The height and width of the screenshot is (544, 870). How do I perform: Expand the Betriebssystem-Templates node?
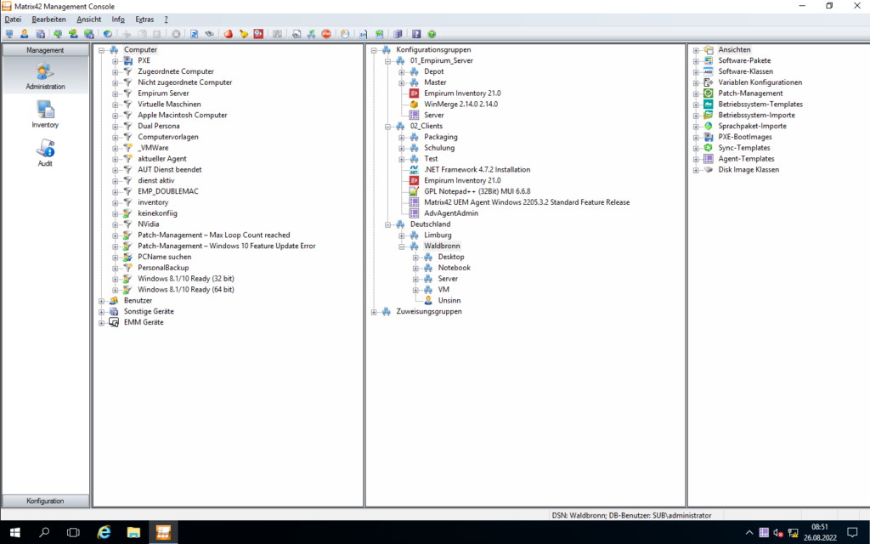696,105
